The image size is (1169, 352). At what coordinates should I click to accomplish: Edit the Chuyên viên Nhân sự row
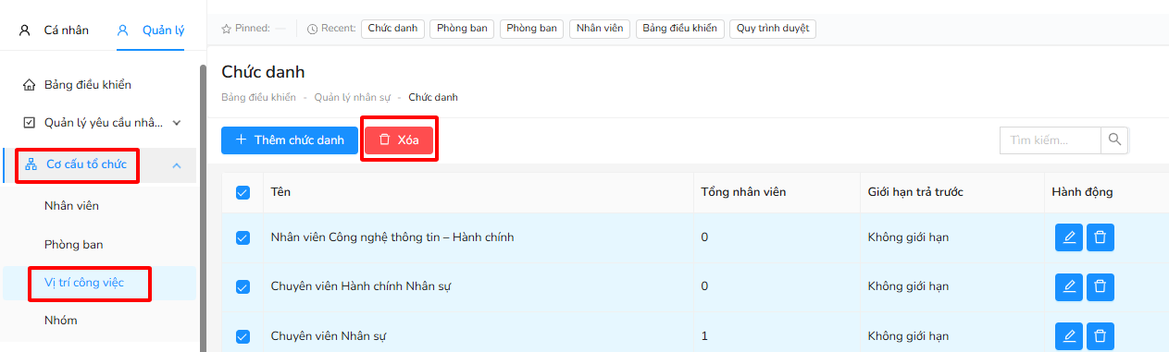tap(1069, 335)
